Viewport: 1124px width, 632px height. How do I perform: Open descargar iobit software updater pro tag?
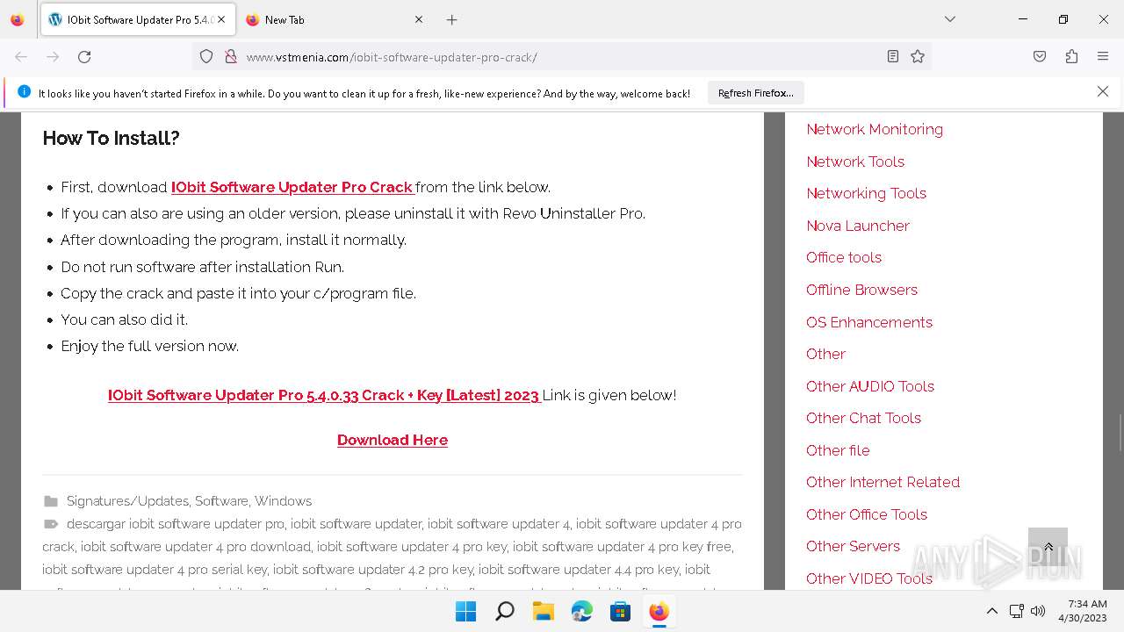[176, 524]
